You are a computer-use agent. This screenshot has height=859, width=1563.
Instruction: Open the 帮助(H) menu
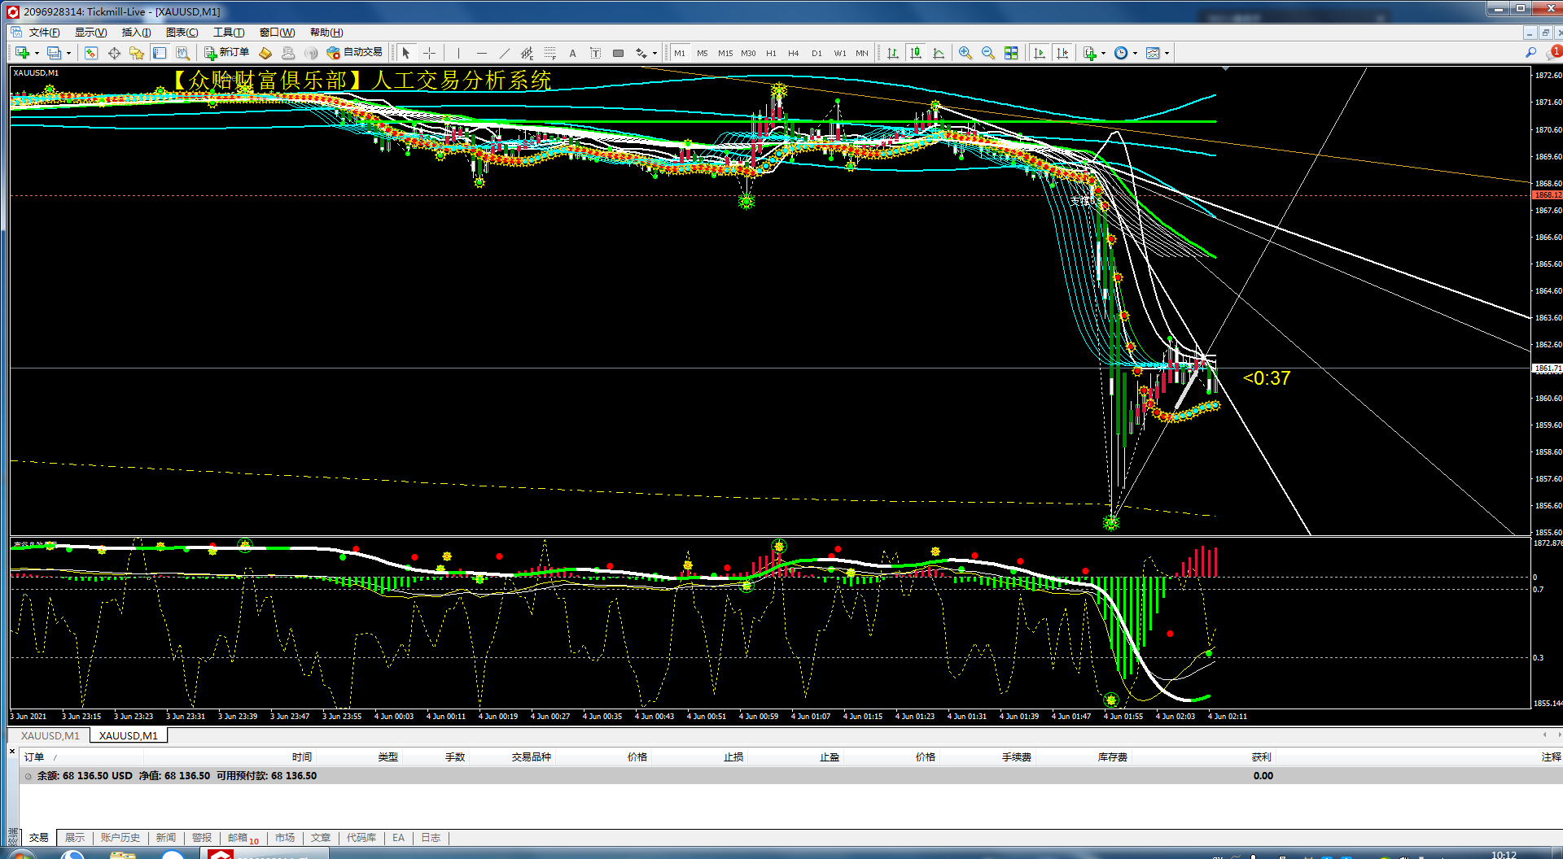[x=326, y=33]
